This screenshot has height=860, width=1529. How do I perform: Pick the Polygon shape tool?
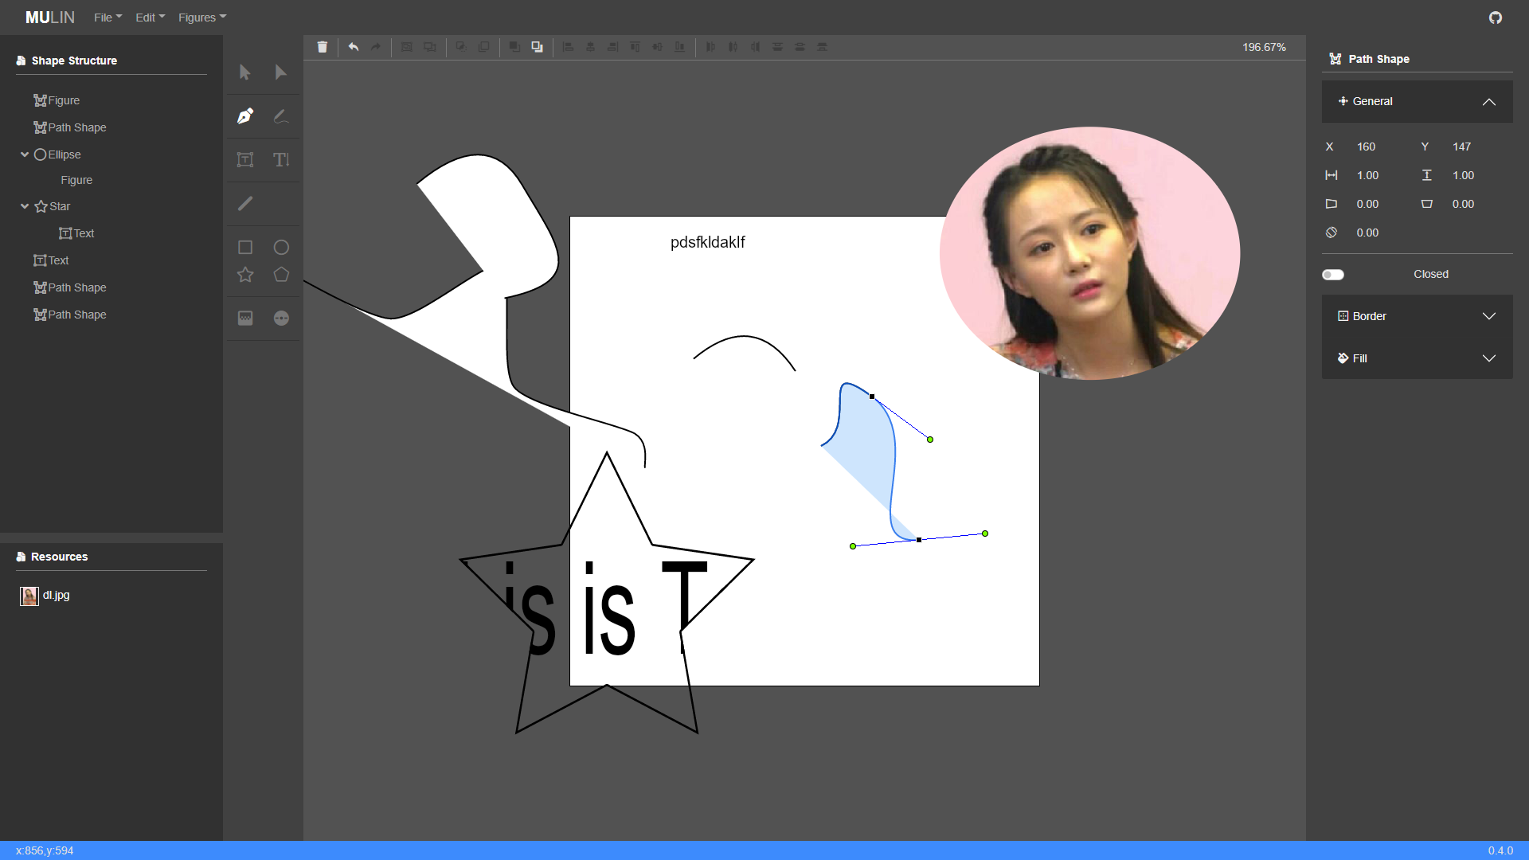point(281,275)
